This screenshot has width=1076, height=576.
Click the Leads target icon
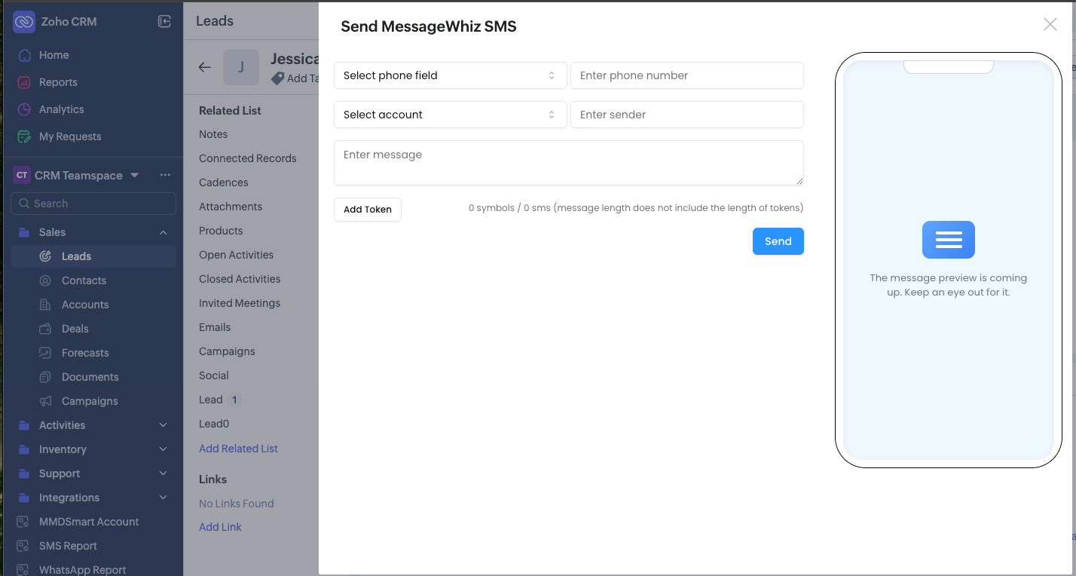pyautogui.click(x=46, y=256)
